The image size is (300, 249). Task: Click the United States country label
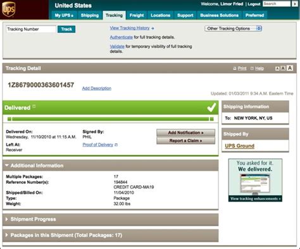tap(73, 6)
